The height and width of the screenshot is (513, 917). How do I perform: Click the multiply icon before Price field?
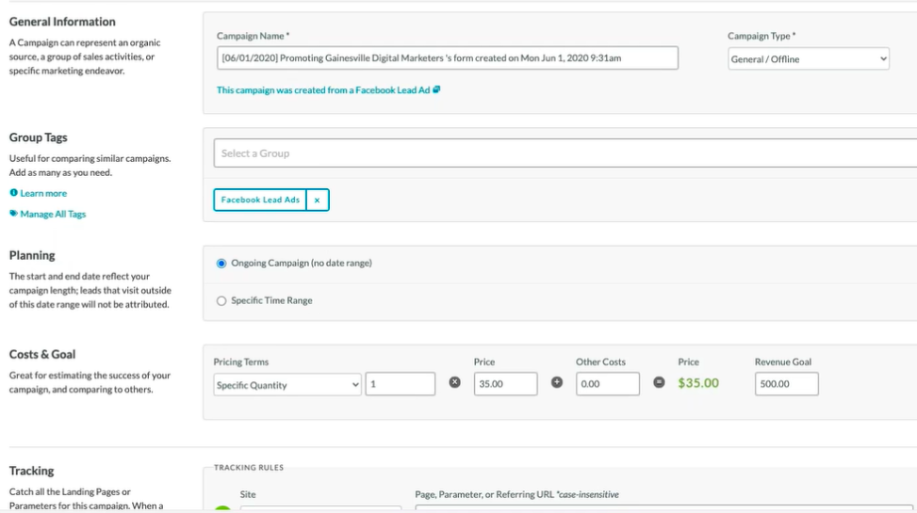pyautogui.click(x=454, y=383)
